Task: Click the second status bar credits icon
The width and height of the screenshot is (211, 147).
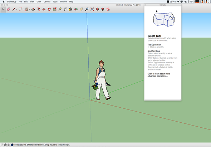Action: click(5, 145)
